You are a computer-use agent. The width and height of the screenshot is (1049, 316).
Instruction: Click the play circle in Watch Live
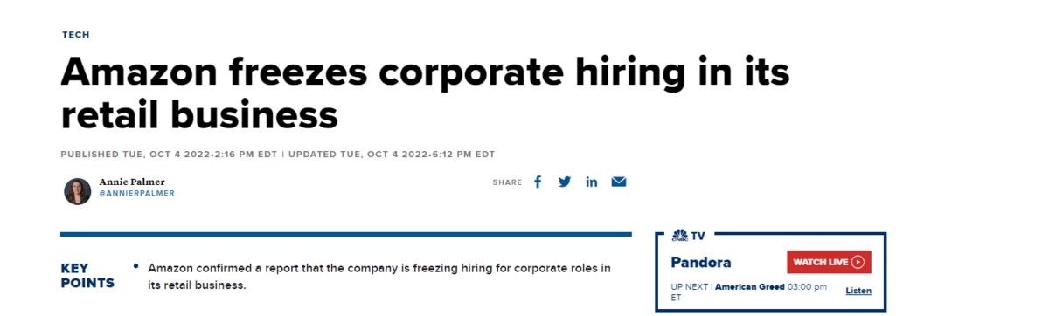click(858, 262)
